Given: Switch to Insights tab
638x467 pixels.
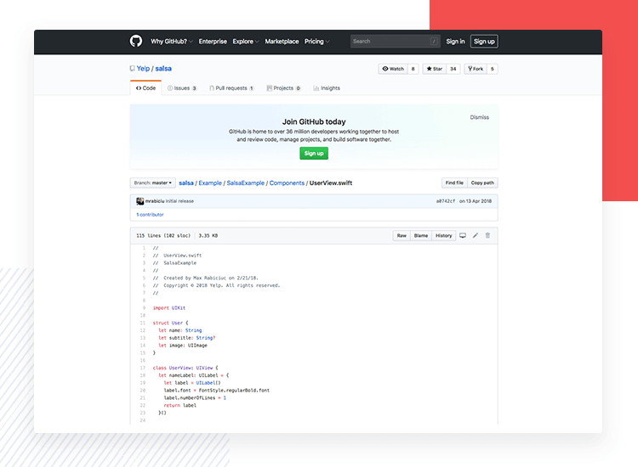Looking at the screenshot, I should (327, 88).
